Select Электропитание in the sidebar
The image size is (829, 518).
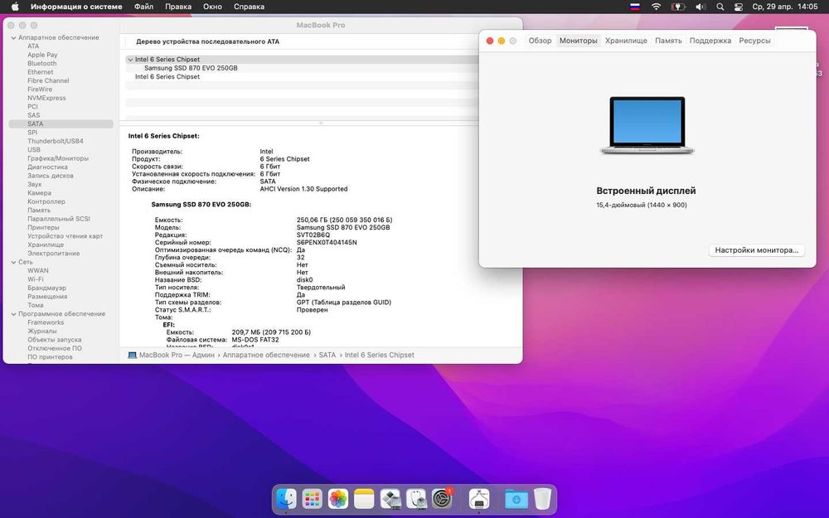[53, 253]
